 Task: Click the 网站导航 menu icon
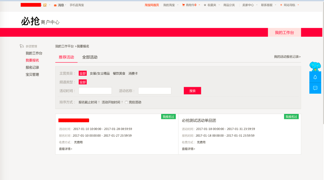click(x=281, y=5)
